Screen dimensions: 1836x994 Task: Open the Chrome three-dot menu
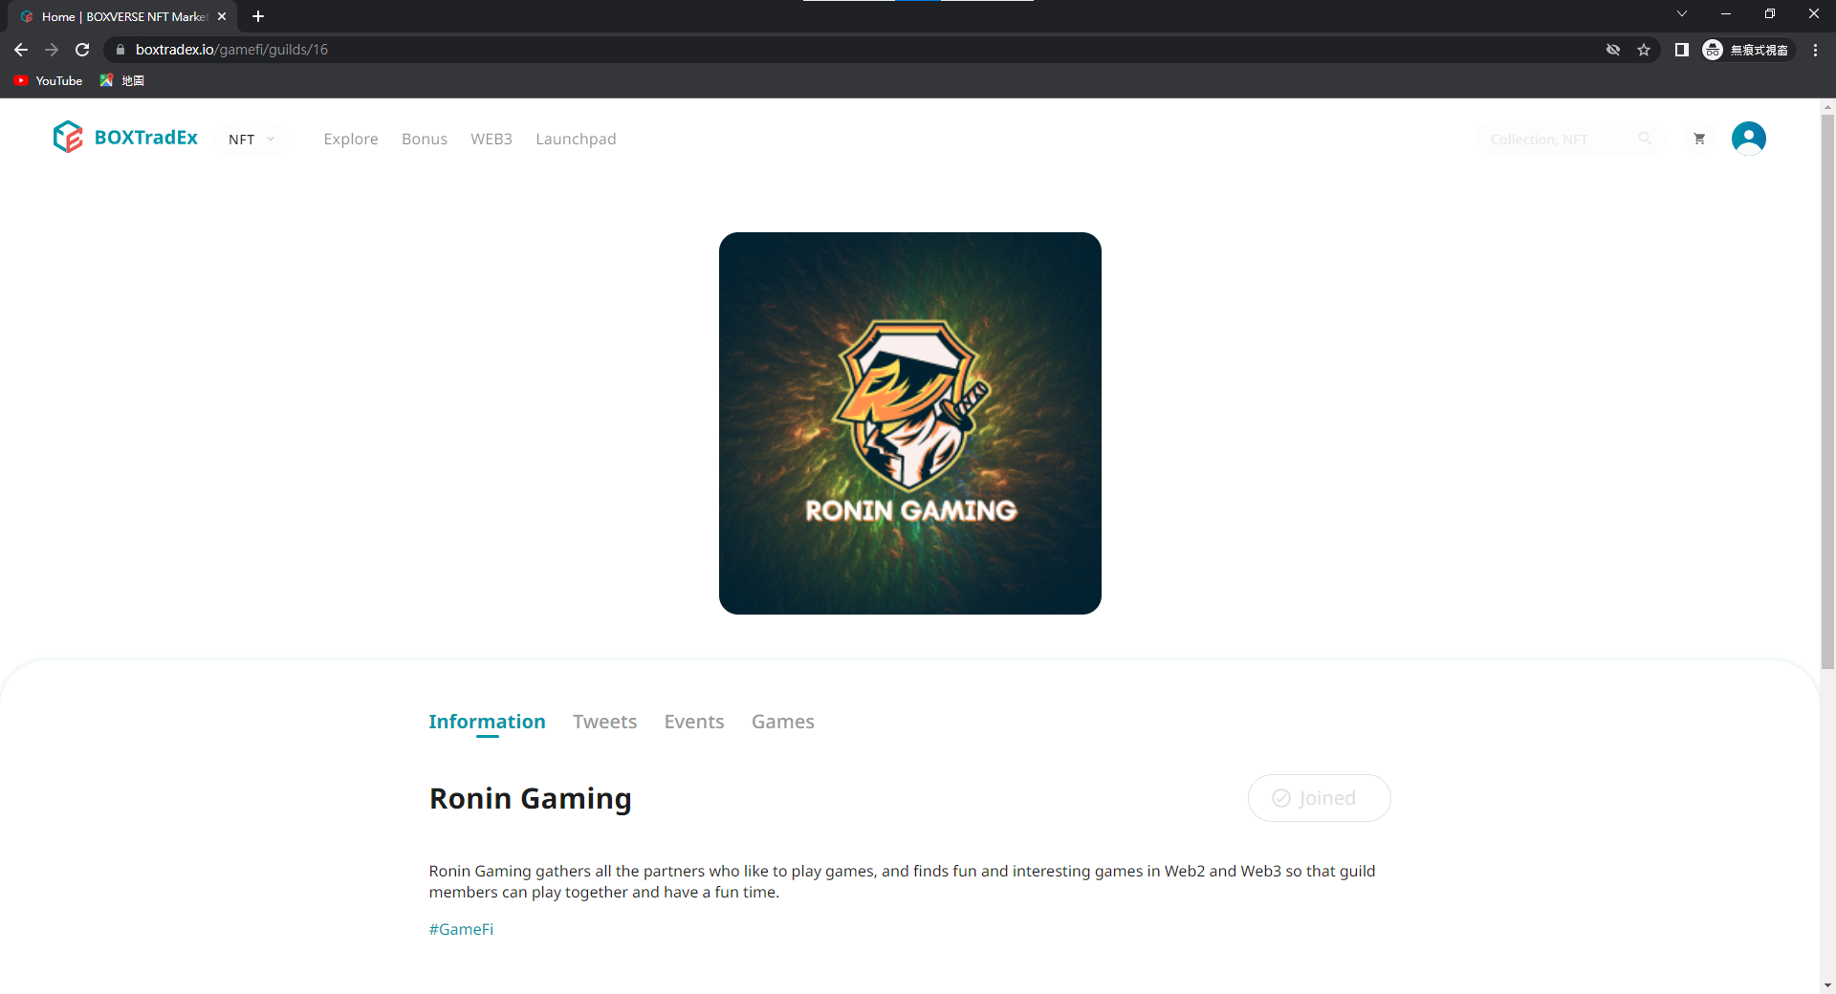pyautogui.click(x=1815, y=50)
